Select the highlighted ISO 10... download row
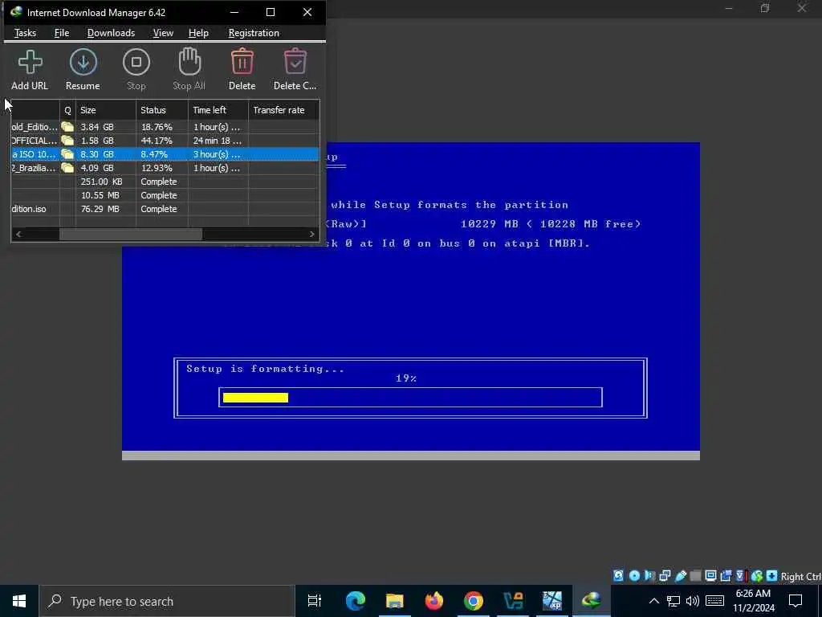This screenshot has height=617, width=822. [x=165, y=153]
